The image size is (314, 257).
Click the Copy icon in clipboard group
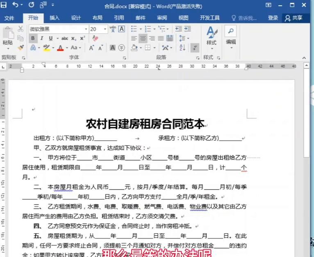point(20,38)
